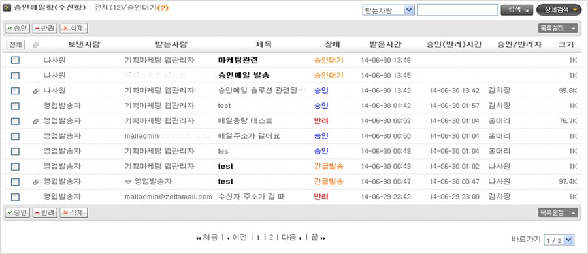Click the bottom 삭제 delete button
Screen dimensions: 588x254
pos(74,213)
